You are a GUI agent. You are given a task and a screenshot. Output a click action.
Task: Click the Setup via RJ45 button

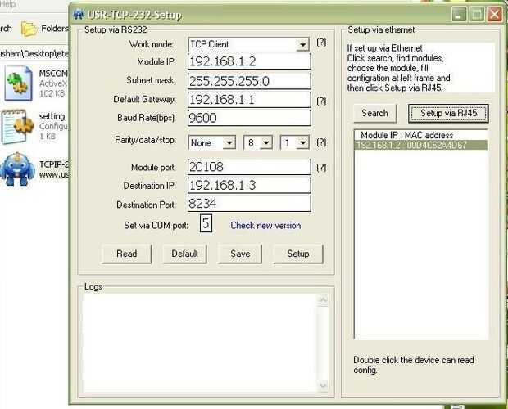point(448,113)
